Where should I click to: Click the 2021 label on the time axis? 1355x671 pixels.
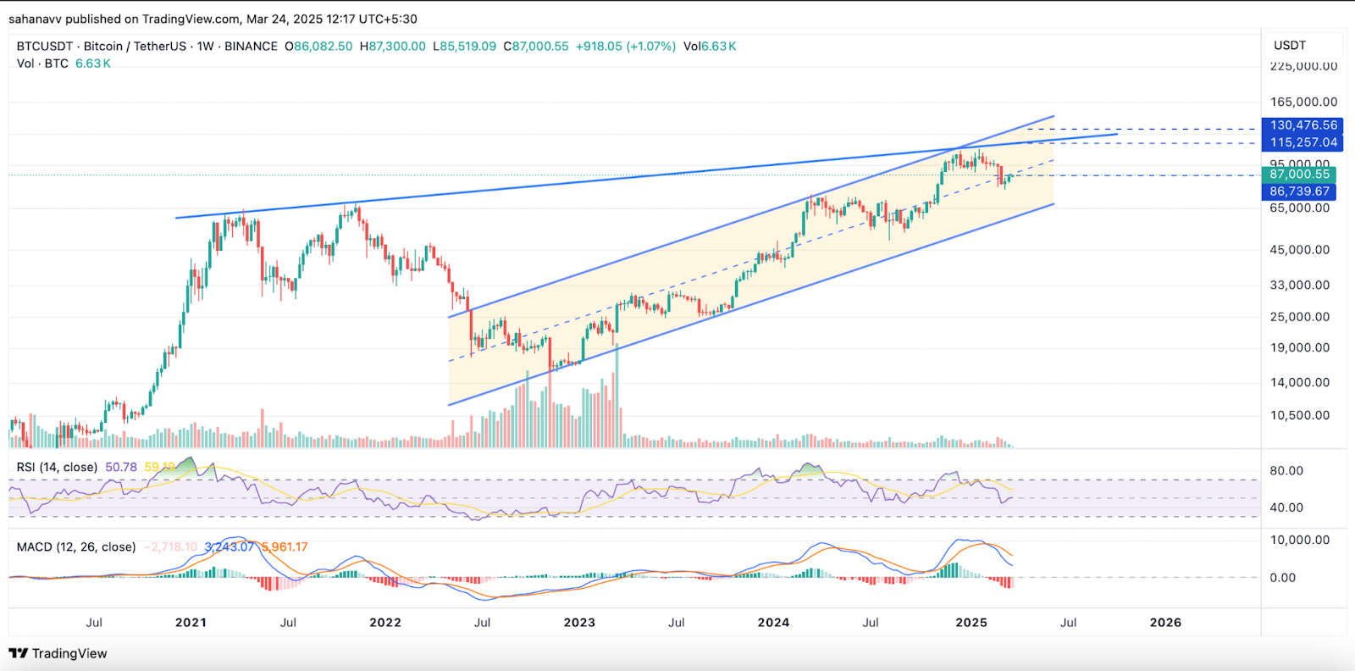pos(191,623)
